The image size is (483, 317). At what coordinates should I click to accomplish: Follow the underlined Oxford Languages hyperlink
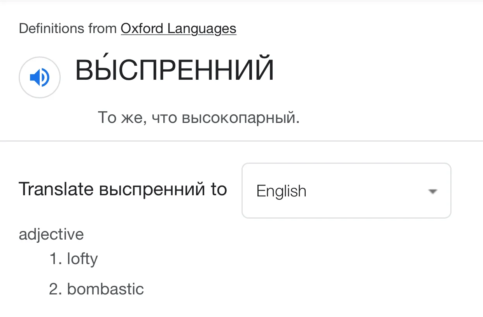pos(178,28)
